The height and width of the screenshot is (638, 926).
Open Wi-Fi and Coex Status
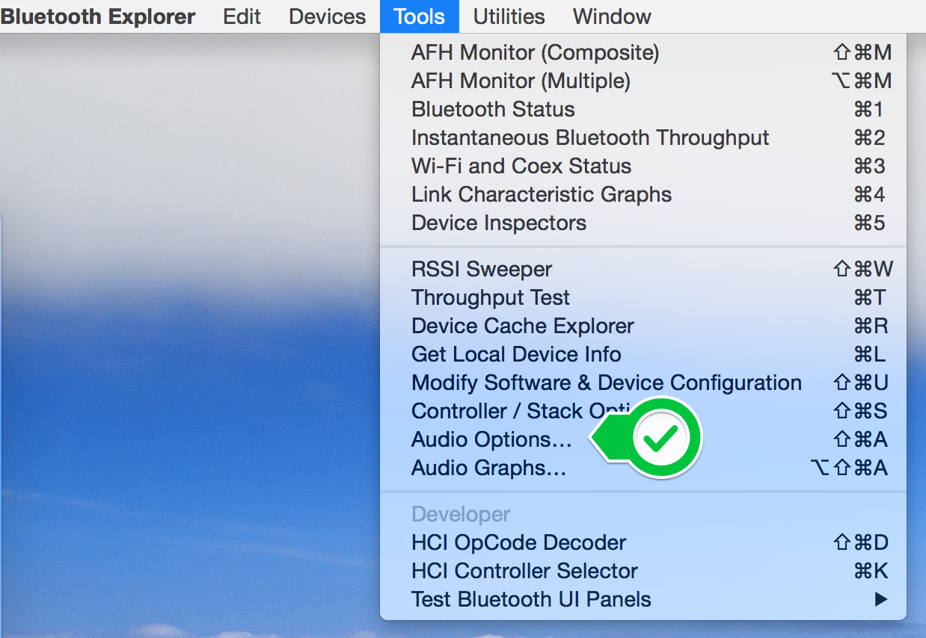click(643, 166)
